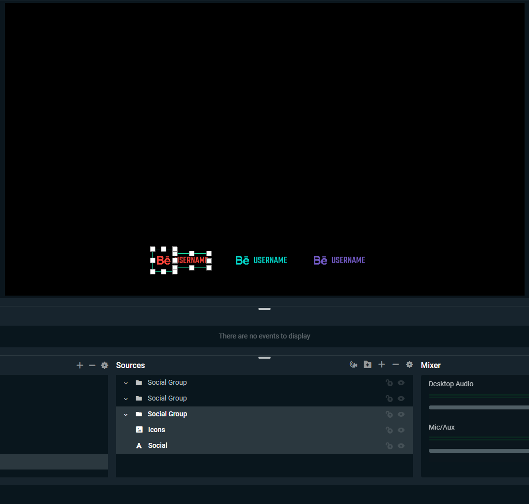The image size is (529, 504).
Task: Select the Social text source row
Action: 264,446
